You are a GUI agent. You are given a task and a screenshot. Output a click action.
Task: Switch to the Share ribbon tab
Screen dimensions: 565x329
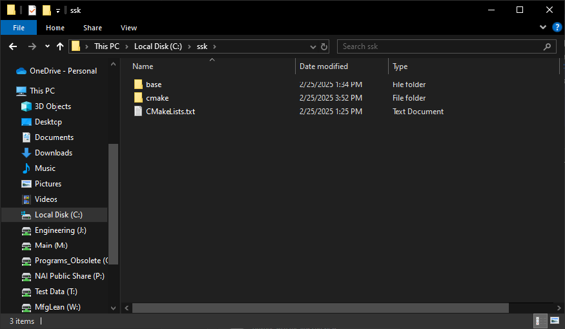pyautogui.click(x=92, y=28)
